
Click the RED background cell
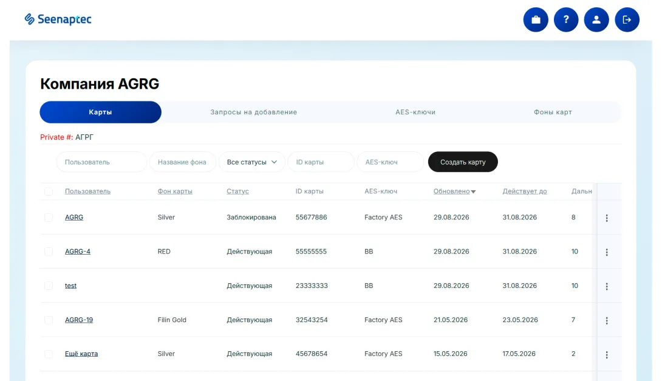point(164,252)
